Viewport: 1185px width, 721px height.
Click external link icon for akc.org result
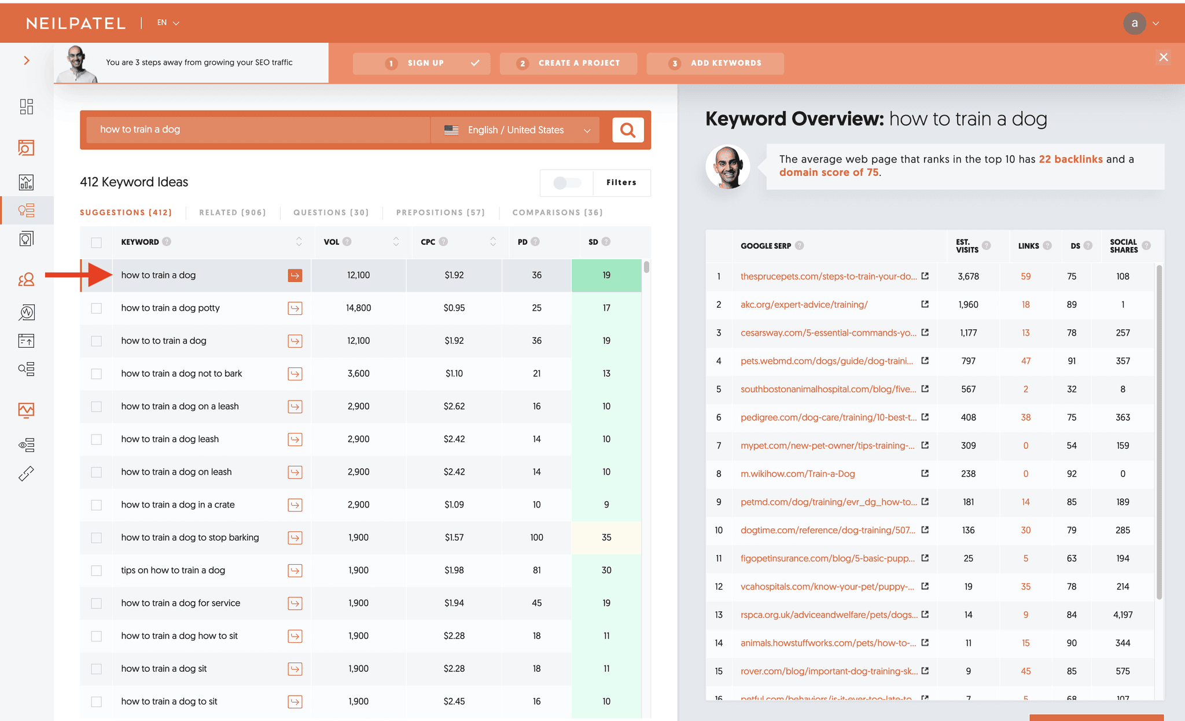coord(925,304)
